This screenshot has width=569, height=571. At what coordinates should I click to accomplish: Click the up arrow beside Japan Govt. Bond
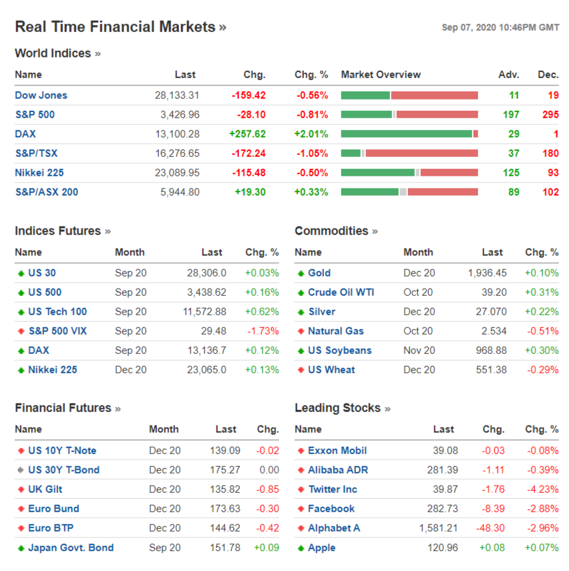click(x=21, y=548)
